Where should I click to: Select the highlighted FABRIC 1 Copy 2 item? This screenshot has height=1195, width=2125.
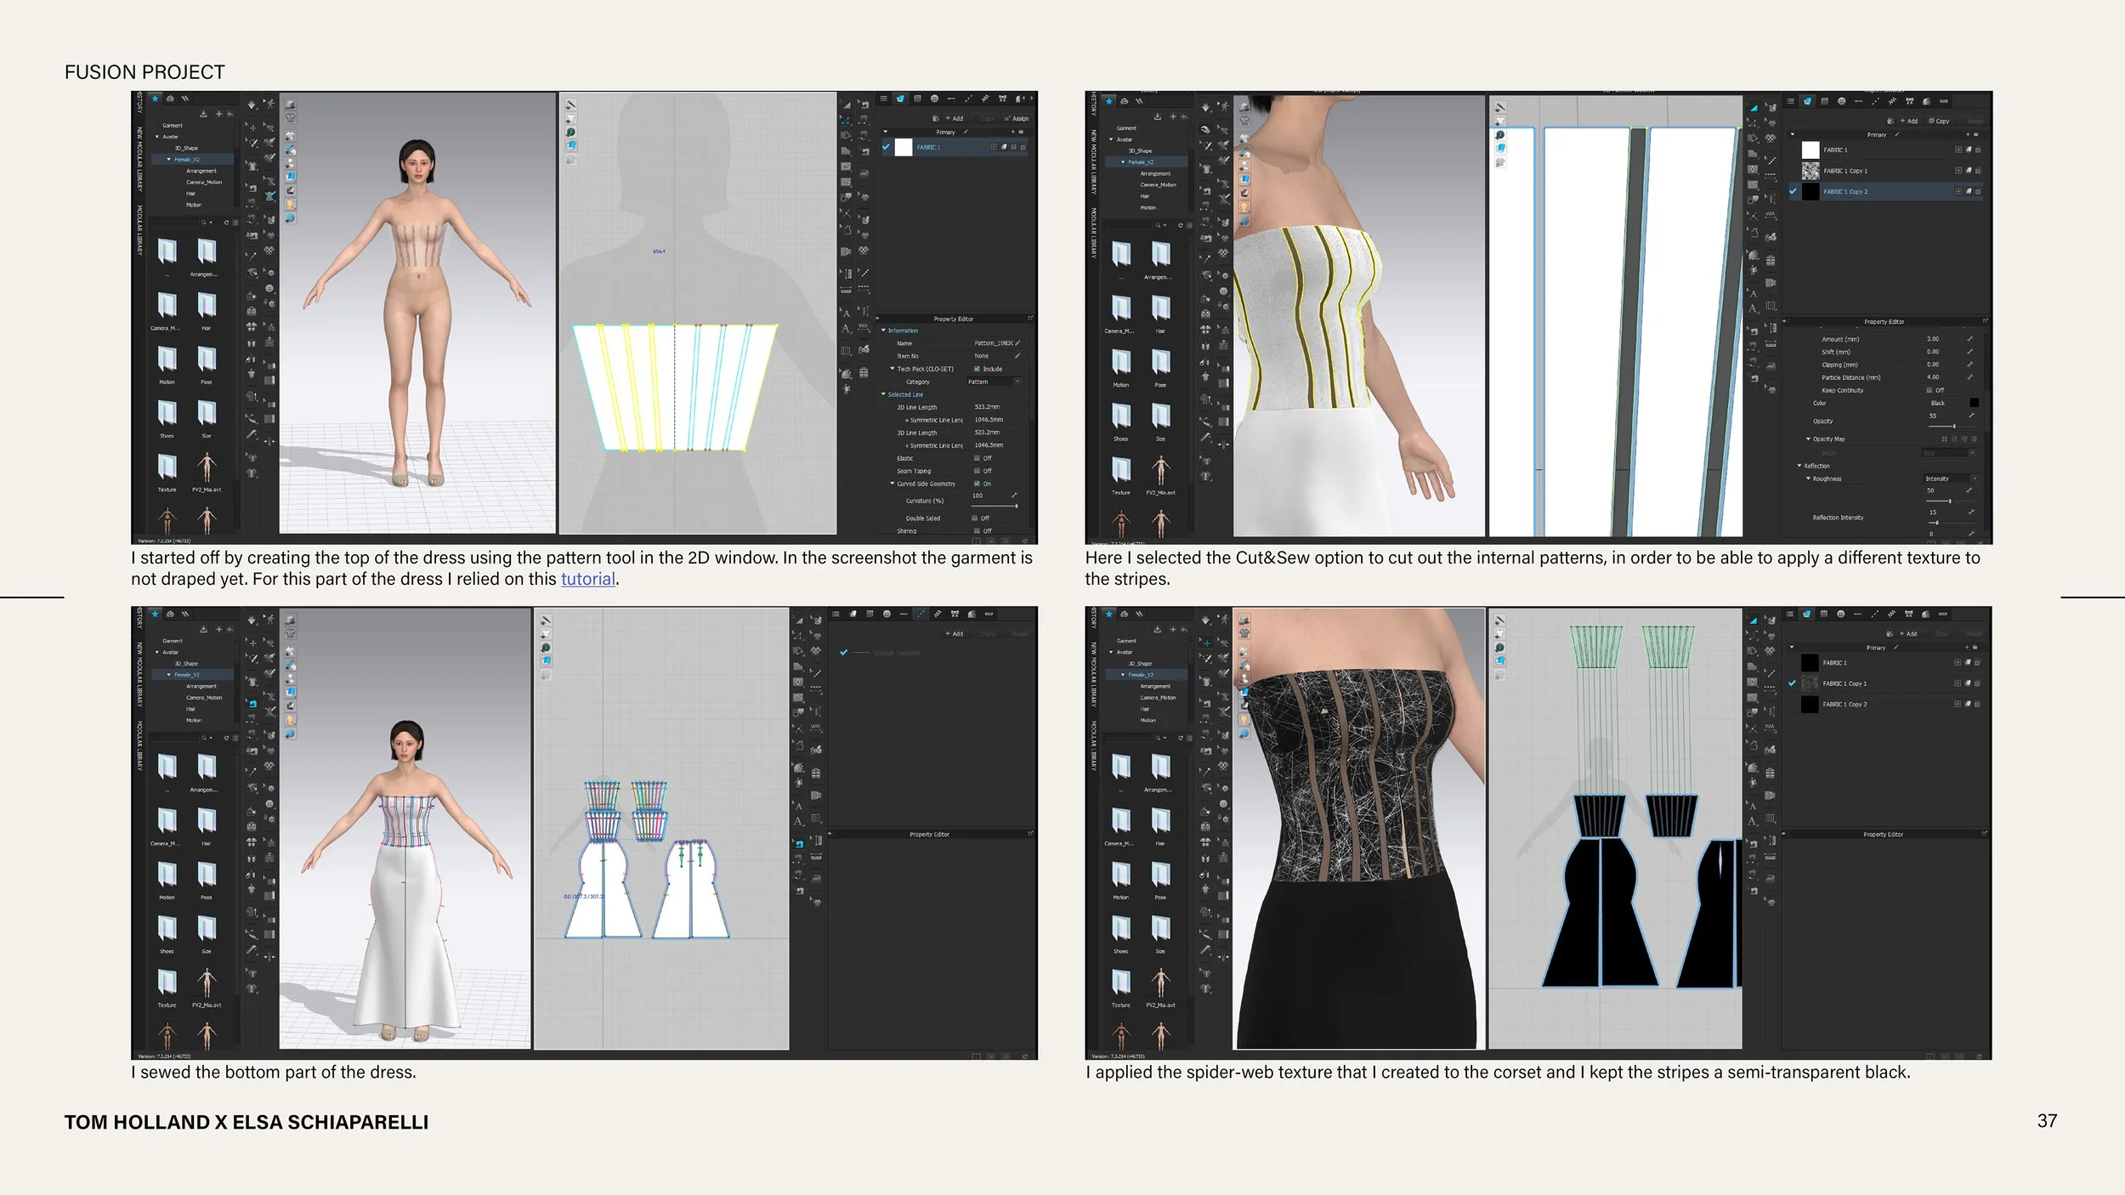coord(1845,192)
